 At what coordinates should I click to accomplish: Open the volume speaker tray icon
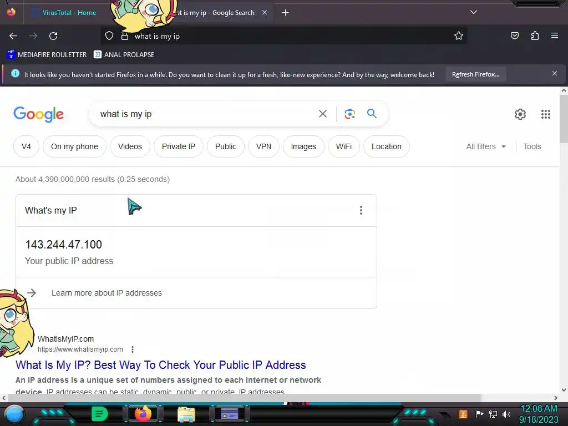pyautogui.click(x=506, y=414)
